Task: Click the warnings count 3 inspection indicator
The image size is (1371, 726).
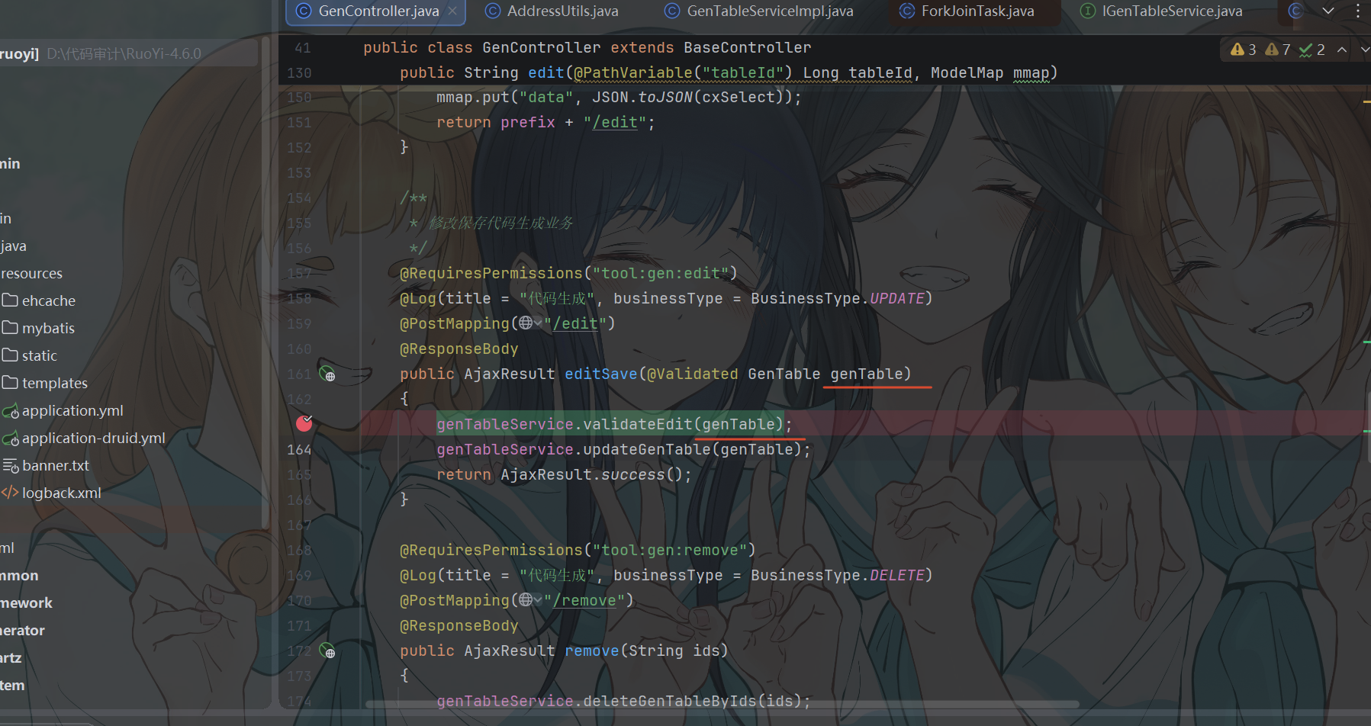Action: (x=1243, y=50)
